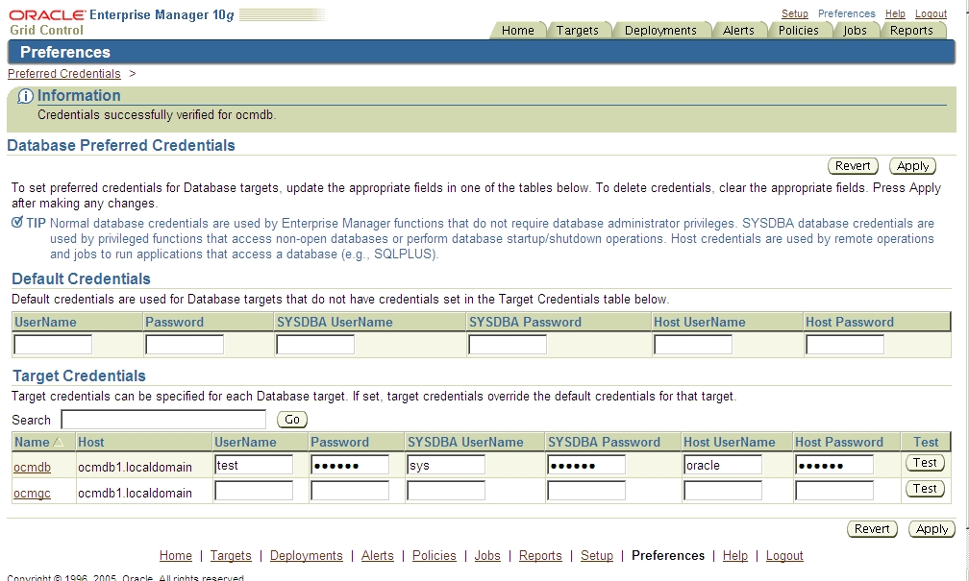
Task: Click the top Revert button
Action: (853, 166)
